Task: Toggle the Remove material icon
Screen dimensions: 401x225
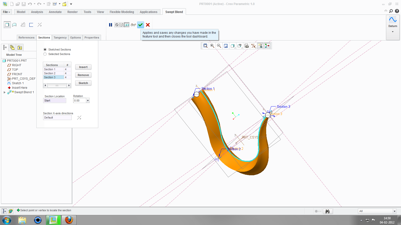Action: 23,25
